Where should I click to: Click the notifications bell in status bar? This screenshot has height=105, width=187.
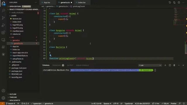click(184, 104)
